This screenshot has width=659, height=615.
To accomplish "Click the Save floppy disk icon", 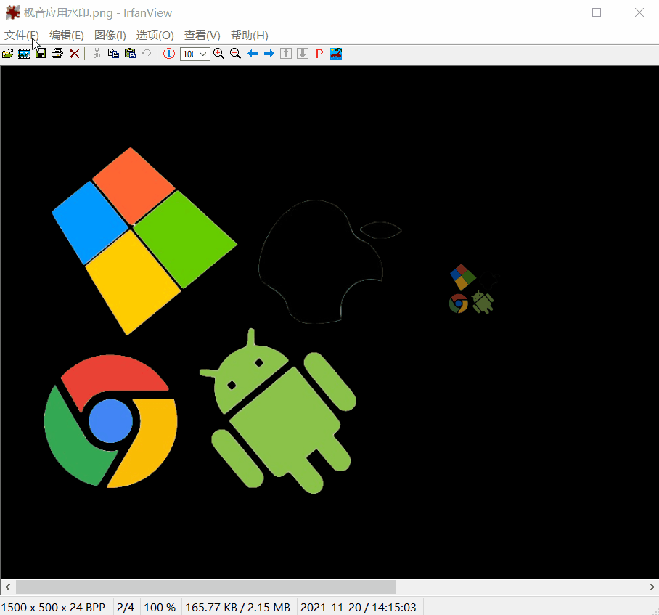I will click(41, 54).
